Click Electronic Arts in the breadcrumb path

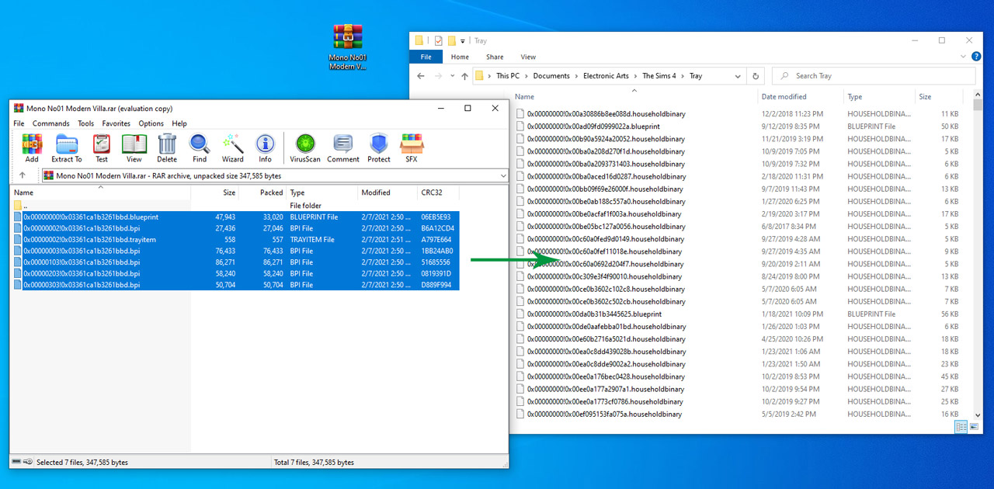pos(606,76)
